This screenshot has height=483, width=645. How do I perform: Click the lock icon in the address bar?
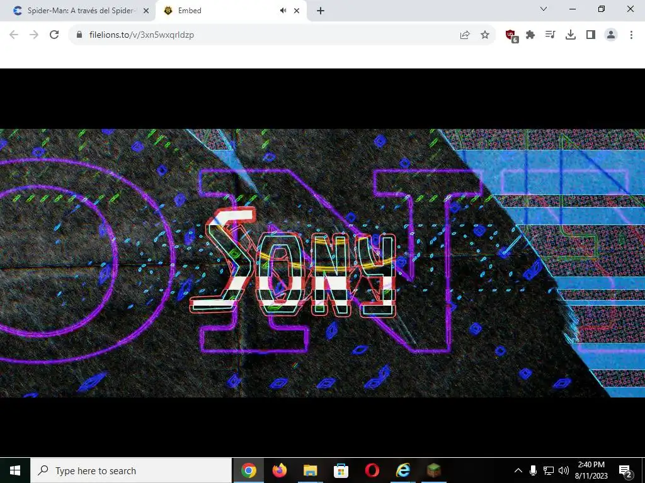[x=79, y=35]
